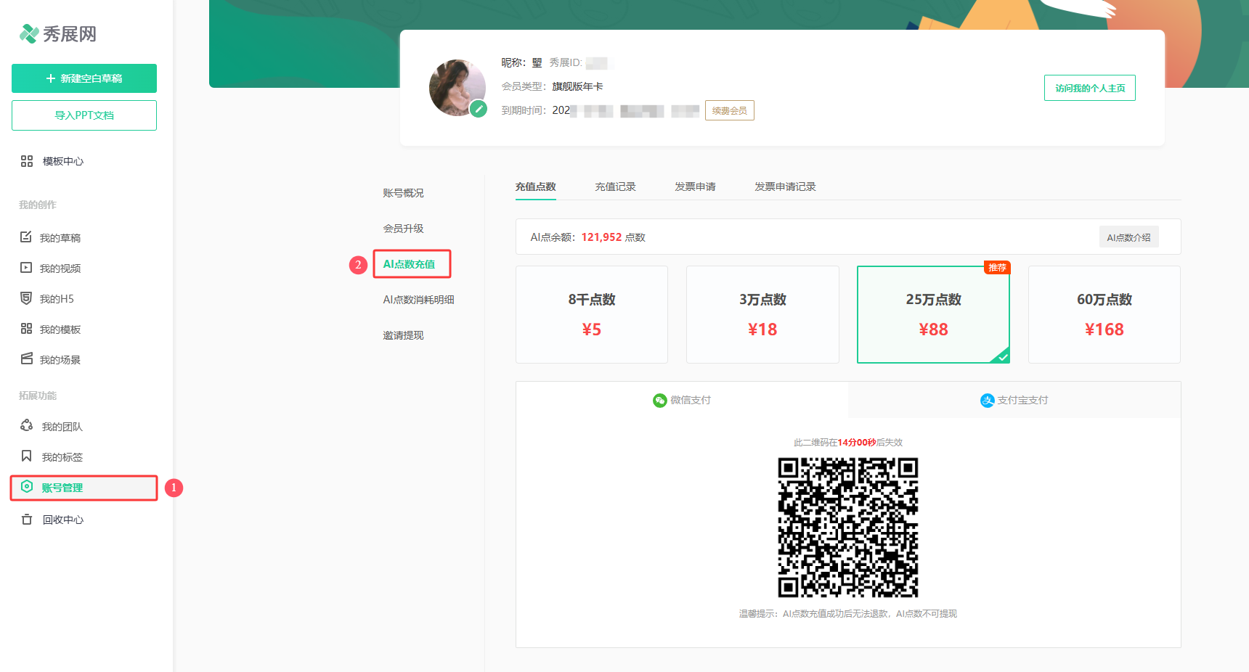The height and width of the screenshot is (672, 1249).
Task: Click the WeChat pay icon
Action: coord(659,401)
